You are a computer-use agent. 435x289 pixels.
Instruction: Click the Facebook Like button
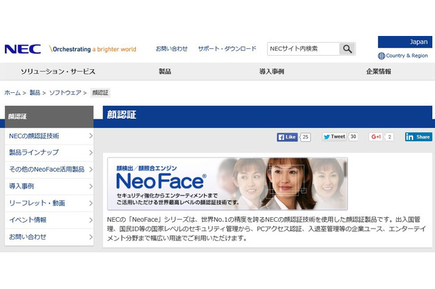[287, 137]
